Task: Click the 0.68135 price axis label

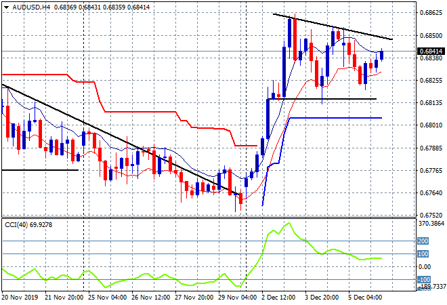Action: tap(431, 103)
